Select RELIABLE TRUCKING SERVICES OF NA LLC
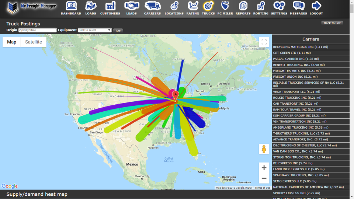 tap(310, 84)
